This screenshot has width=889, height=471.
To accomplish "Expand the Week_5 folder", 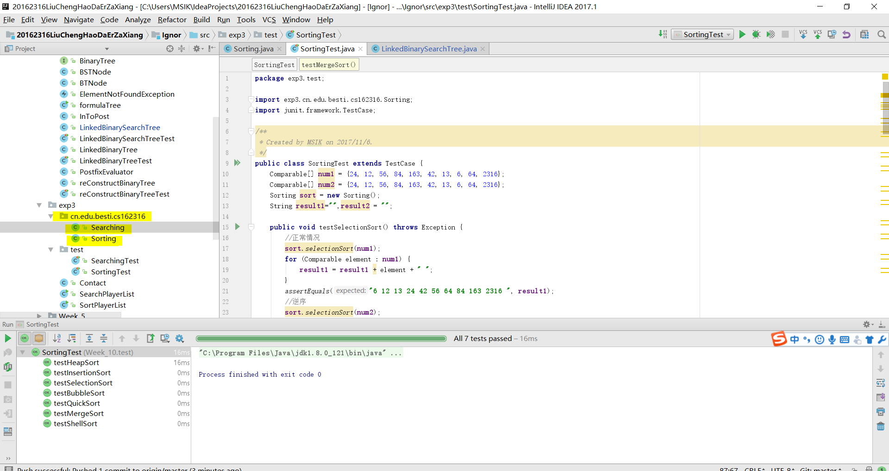I will tap(39, 316).
